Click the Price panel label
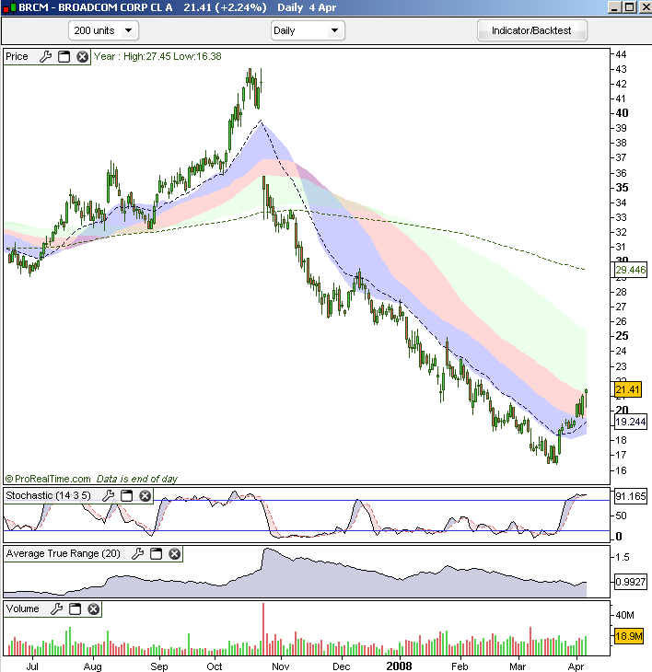 point(17,56)
